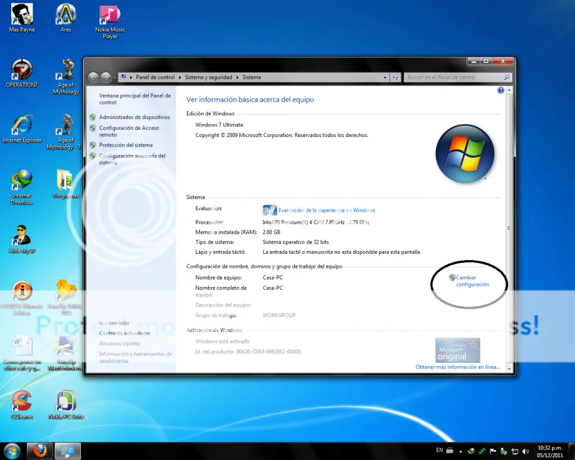This screenshot has width=575, height=460.
Task: Click the EN language indicator
Action: point(439,450)
